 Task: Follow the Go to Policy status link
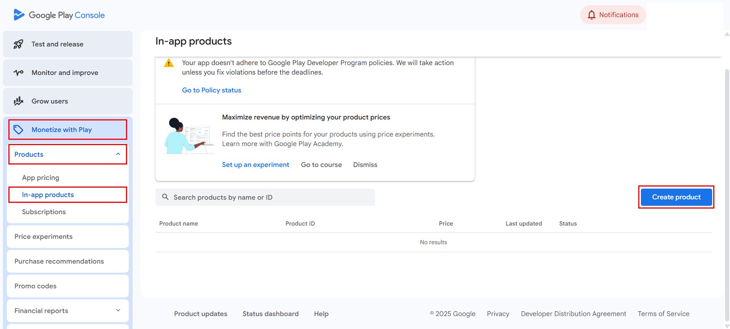point(212,90)
